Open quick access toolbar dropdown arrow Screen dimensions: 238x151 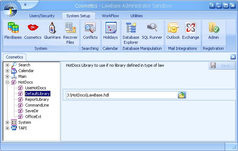click(x=25, y=5)
